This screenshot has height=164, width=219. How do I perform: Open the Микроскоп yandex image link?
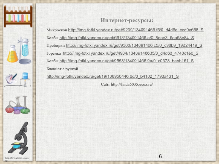point(136,30)
